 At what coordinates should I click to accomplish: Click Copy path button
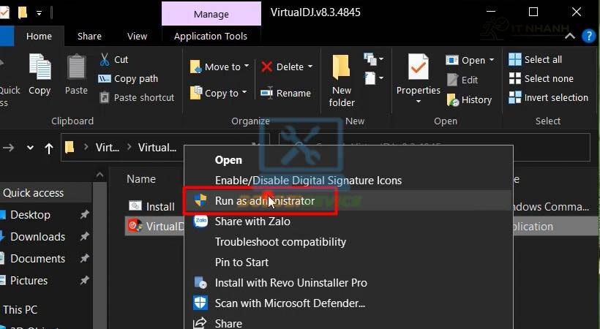tap(135, 78)
